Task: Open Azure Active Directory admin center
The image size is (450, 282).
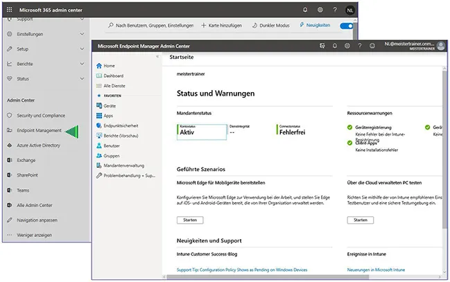Action: pyautogui.click(x=37, y=146)
